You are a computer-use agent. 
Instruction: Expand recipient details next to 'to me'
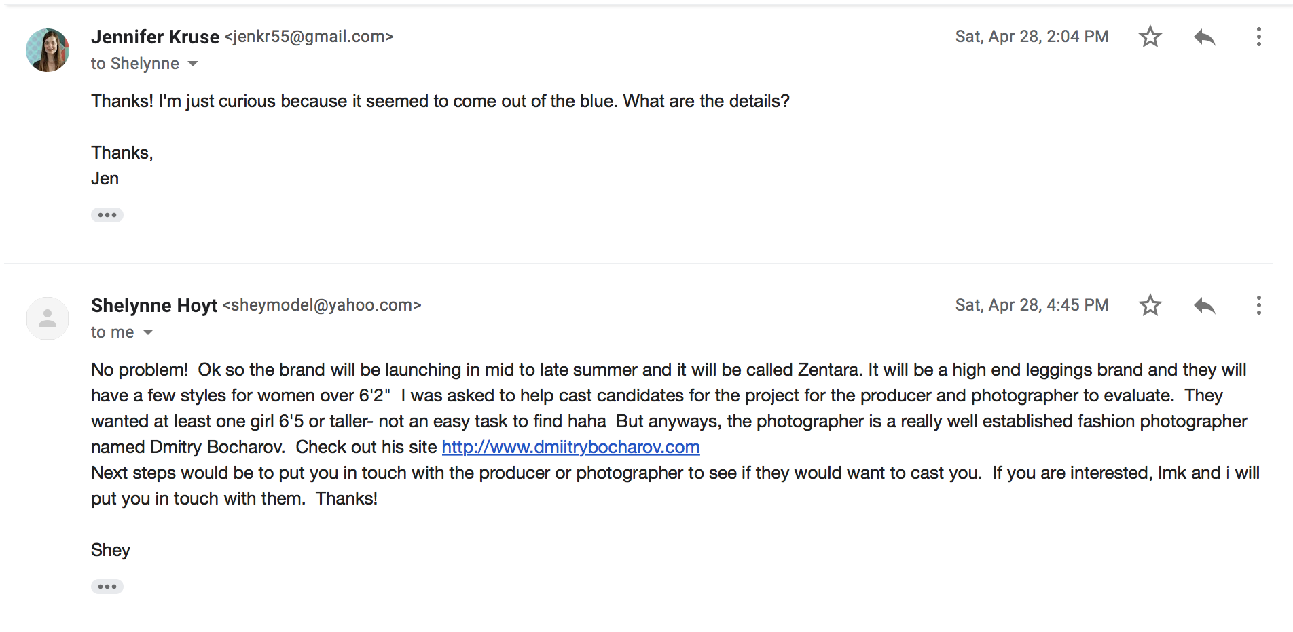point(148,332)
